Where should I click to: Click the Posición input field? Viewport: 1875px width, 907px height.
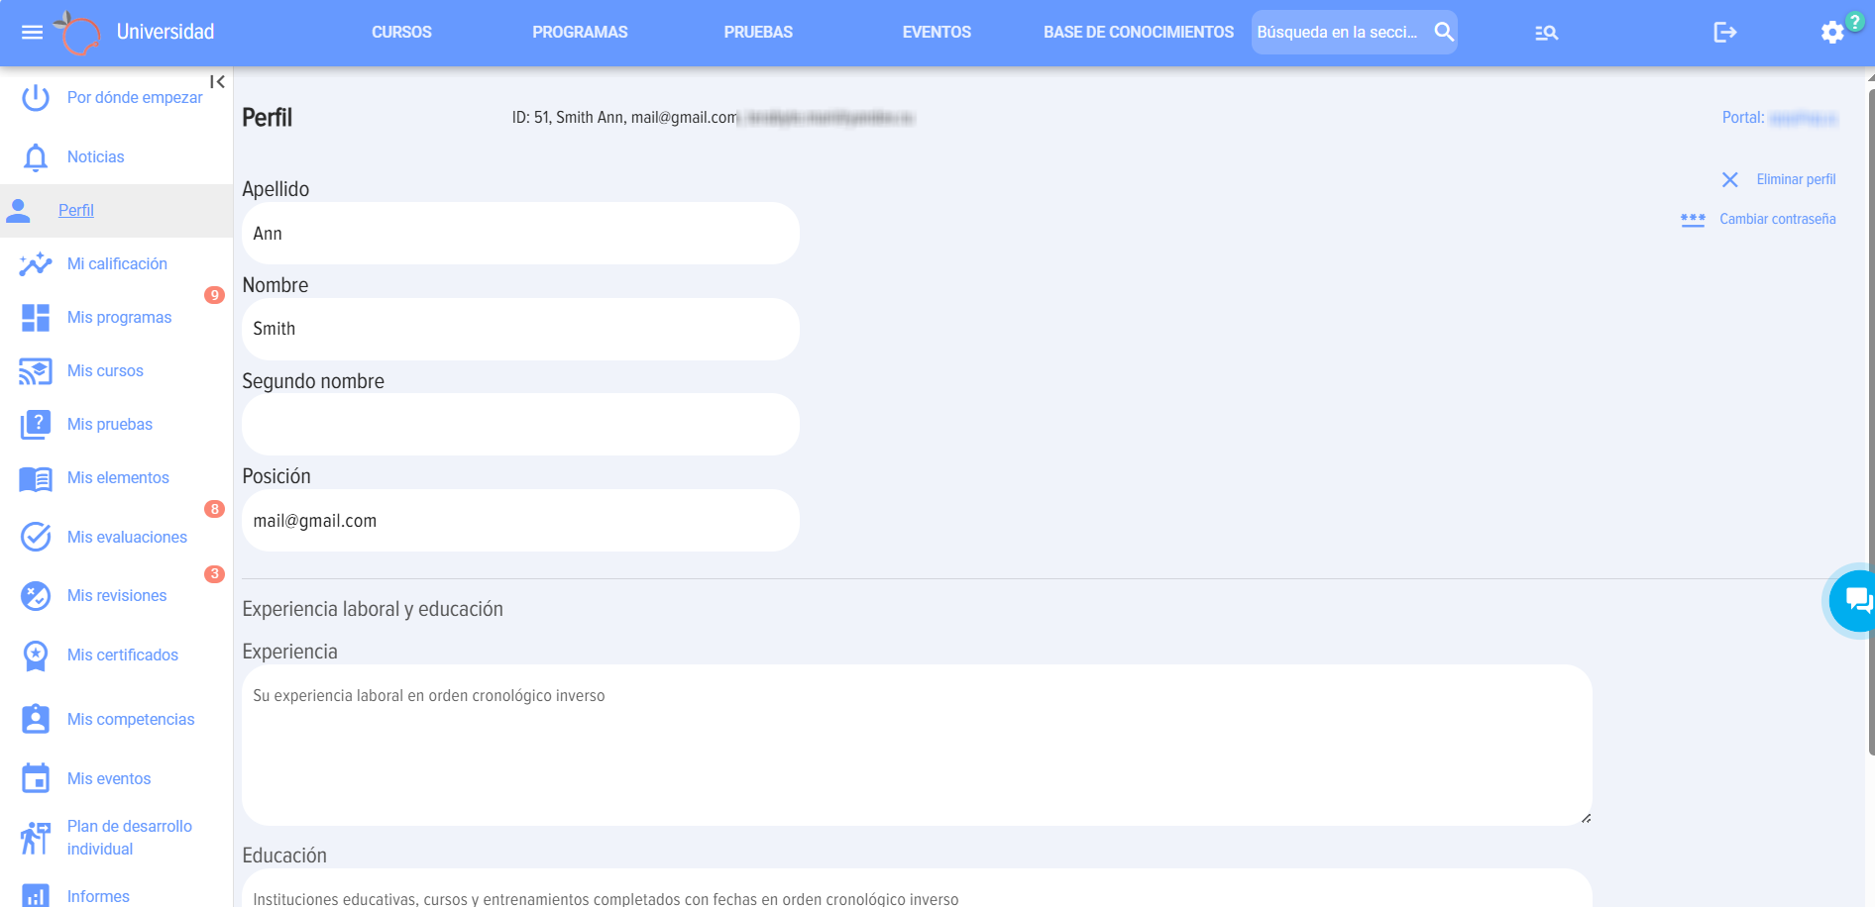pyautogui.click(x=520, y=521)
